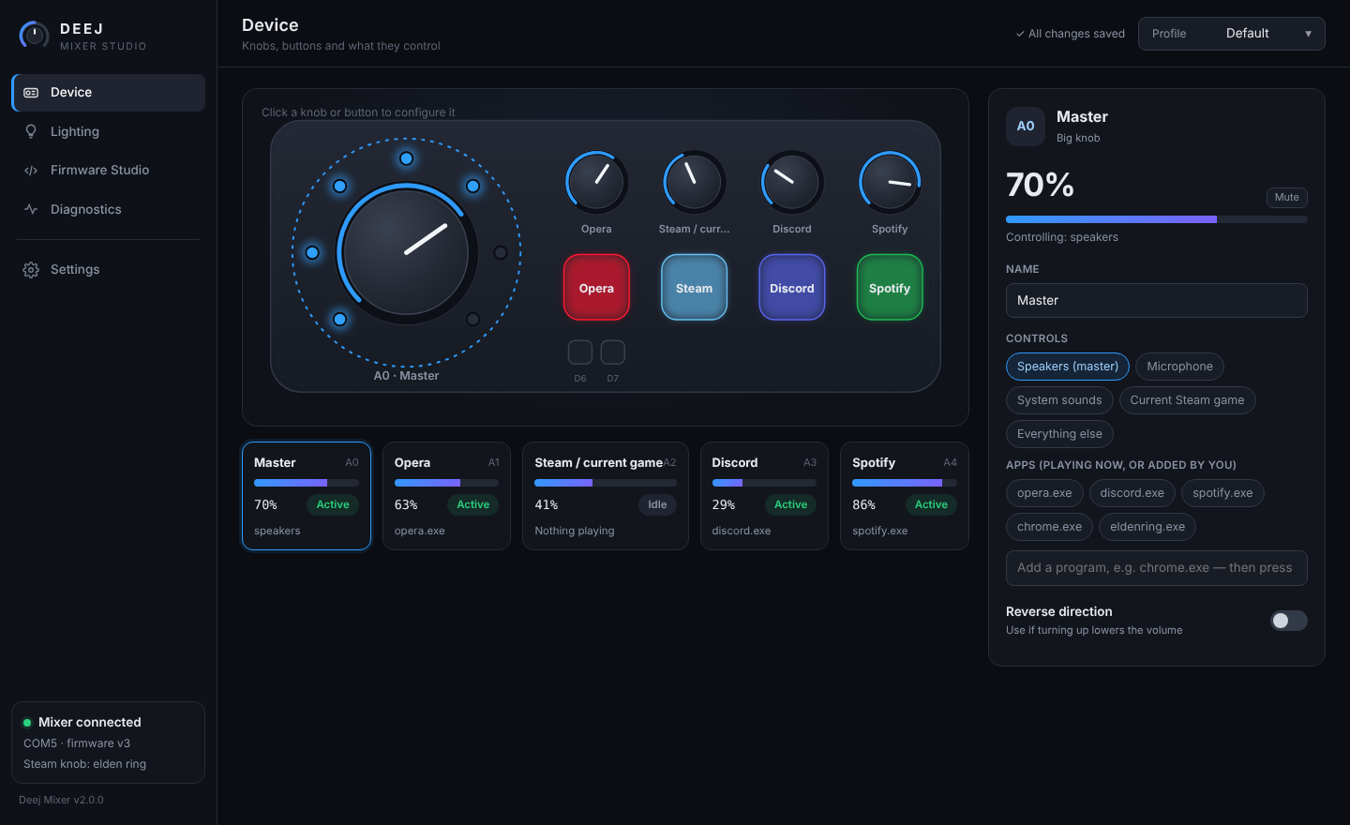Click the red Opera device button
Viewport: 1350px width, 825px height.
(596, 288)
